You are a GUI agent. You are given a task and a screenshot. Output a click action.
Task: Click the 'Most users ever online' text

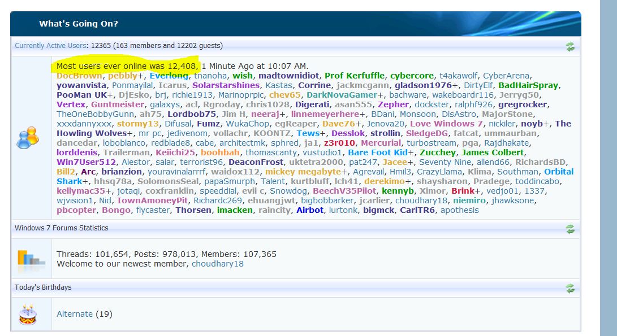click(127, 66)
